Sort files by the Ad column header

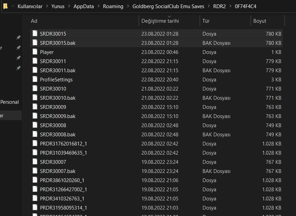(x=84, y=21)
